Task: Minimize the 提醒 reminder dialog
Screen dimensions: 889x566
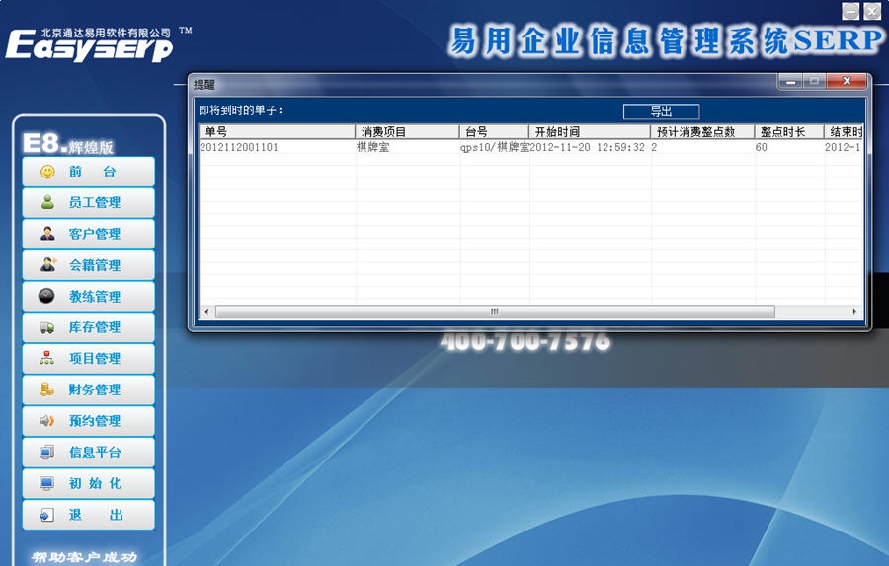Action: tap(791, 82)
